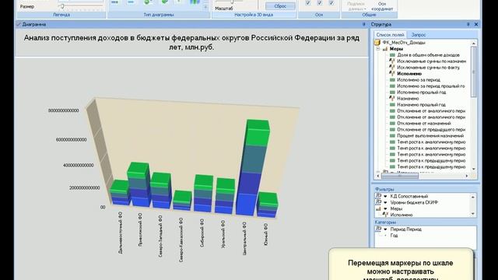Image resolution: width=498 pixels, height=280 pixels.
Task: Close the Структура panel
Action: [x=476, y=24]
